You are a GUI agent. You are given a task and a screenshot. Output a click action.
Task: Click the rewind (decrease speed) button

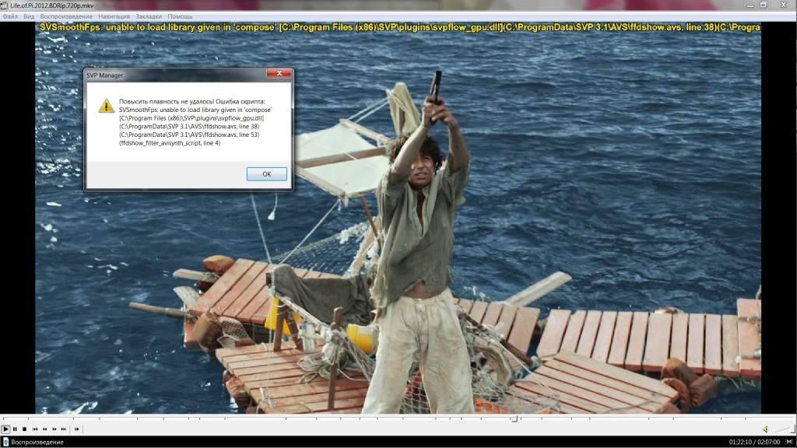44,429
